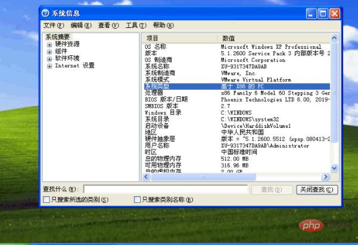The height and width of the screenshot is (245, 358).
Task: Select the 系统名称 row
Action: coord(237,67)
